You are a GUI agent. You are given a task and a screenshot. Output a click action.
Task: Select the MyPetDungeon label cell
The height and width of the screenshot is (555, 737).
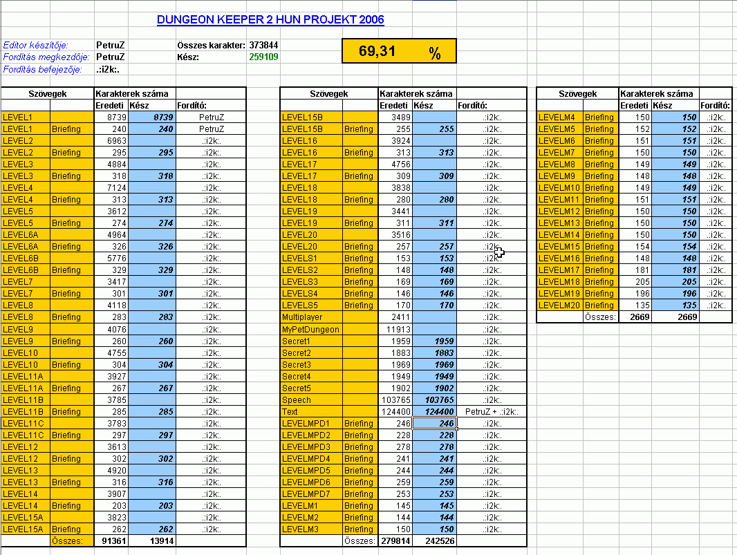pos(311,329)
